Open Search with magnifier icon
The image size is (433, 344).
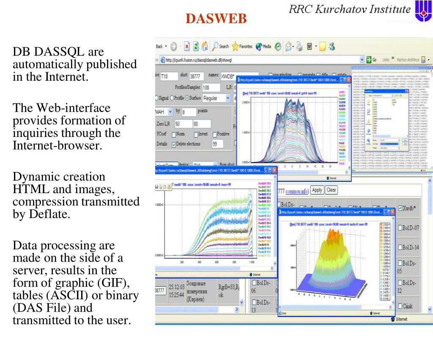coord(220,46)
